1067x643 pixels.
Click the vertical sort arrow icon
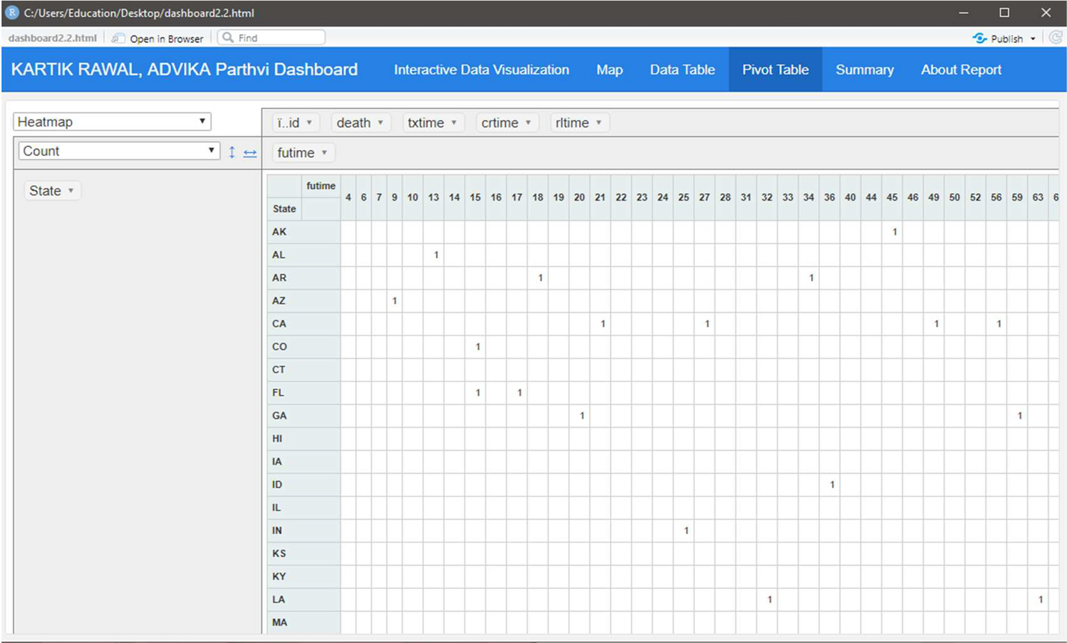click(232, 151)
